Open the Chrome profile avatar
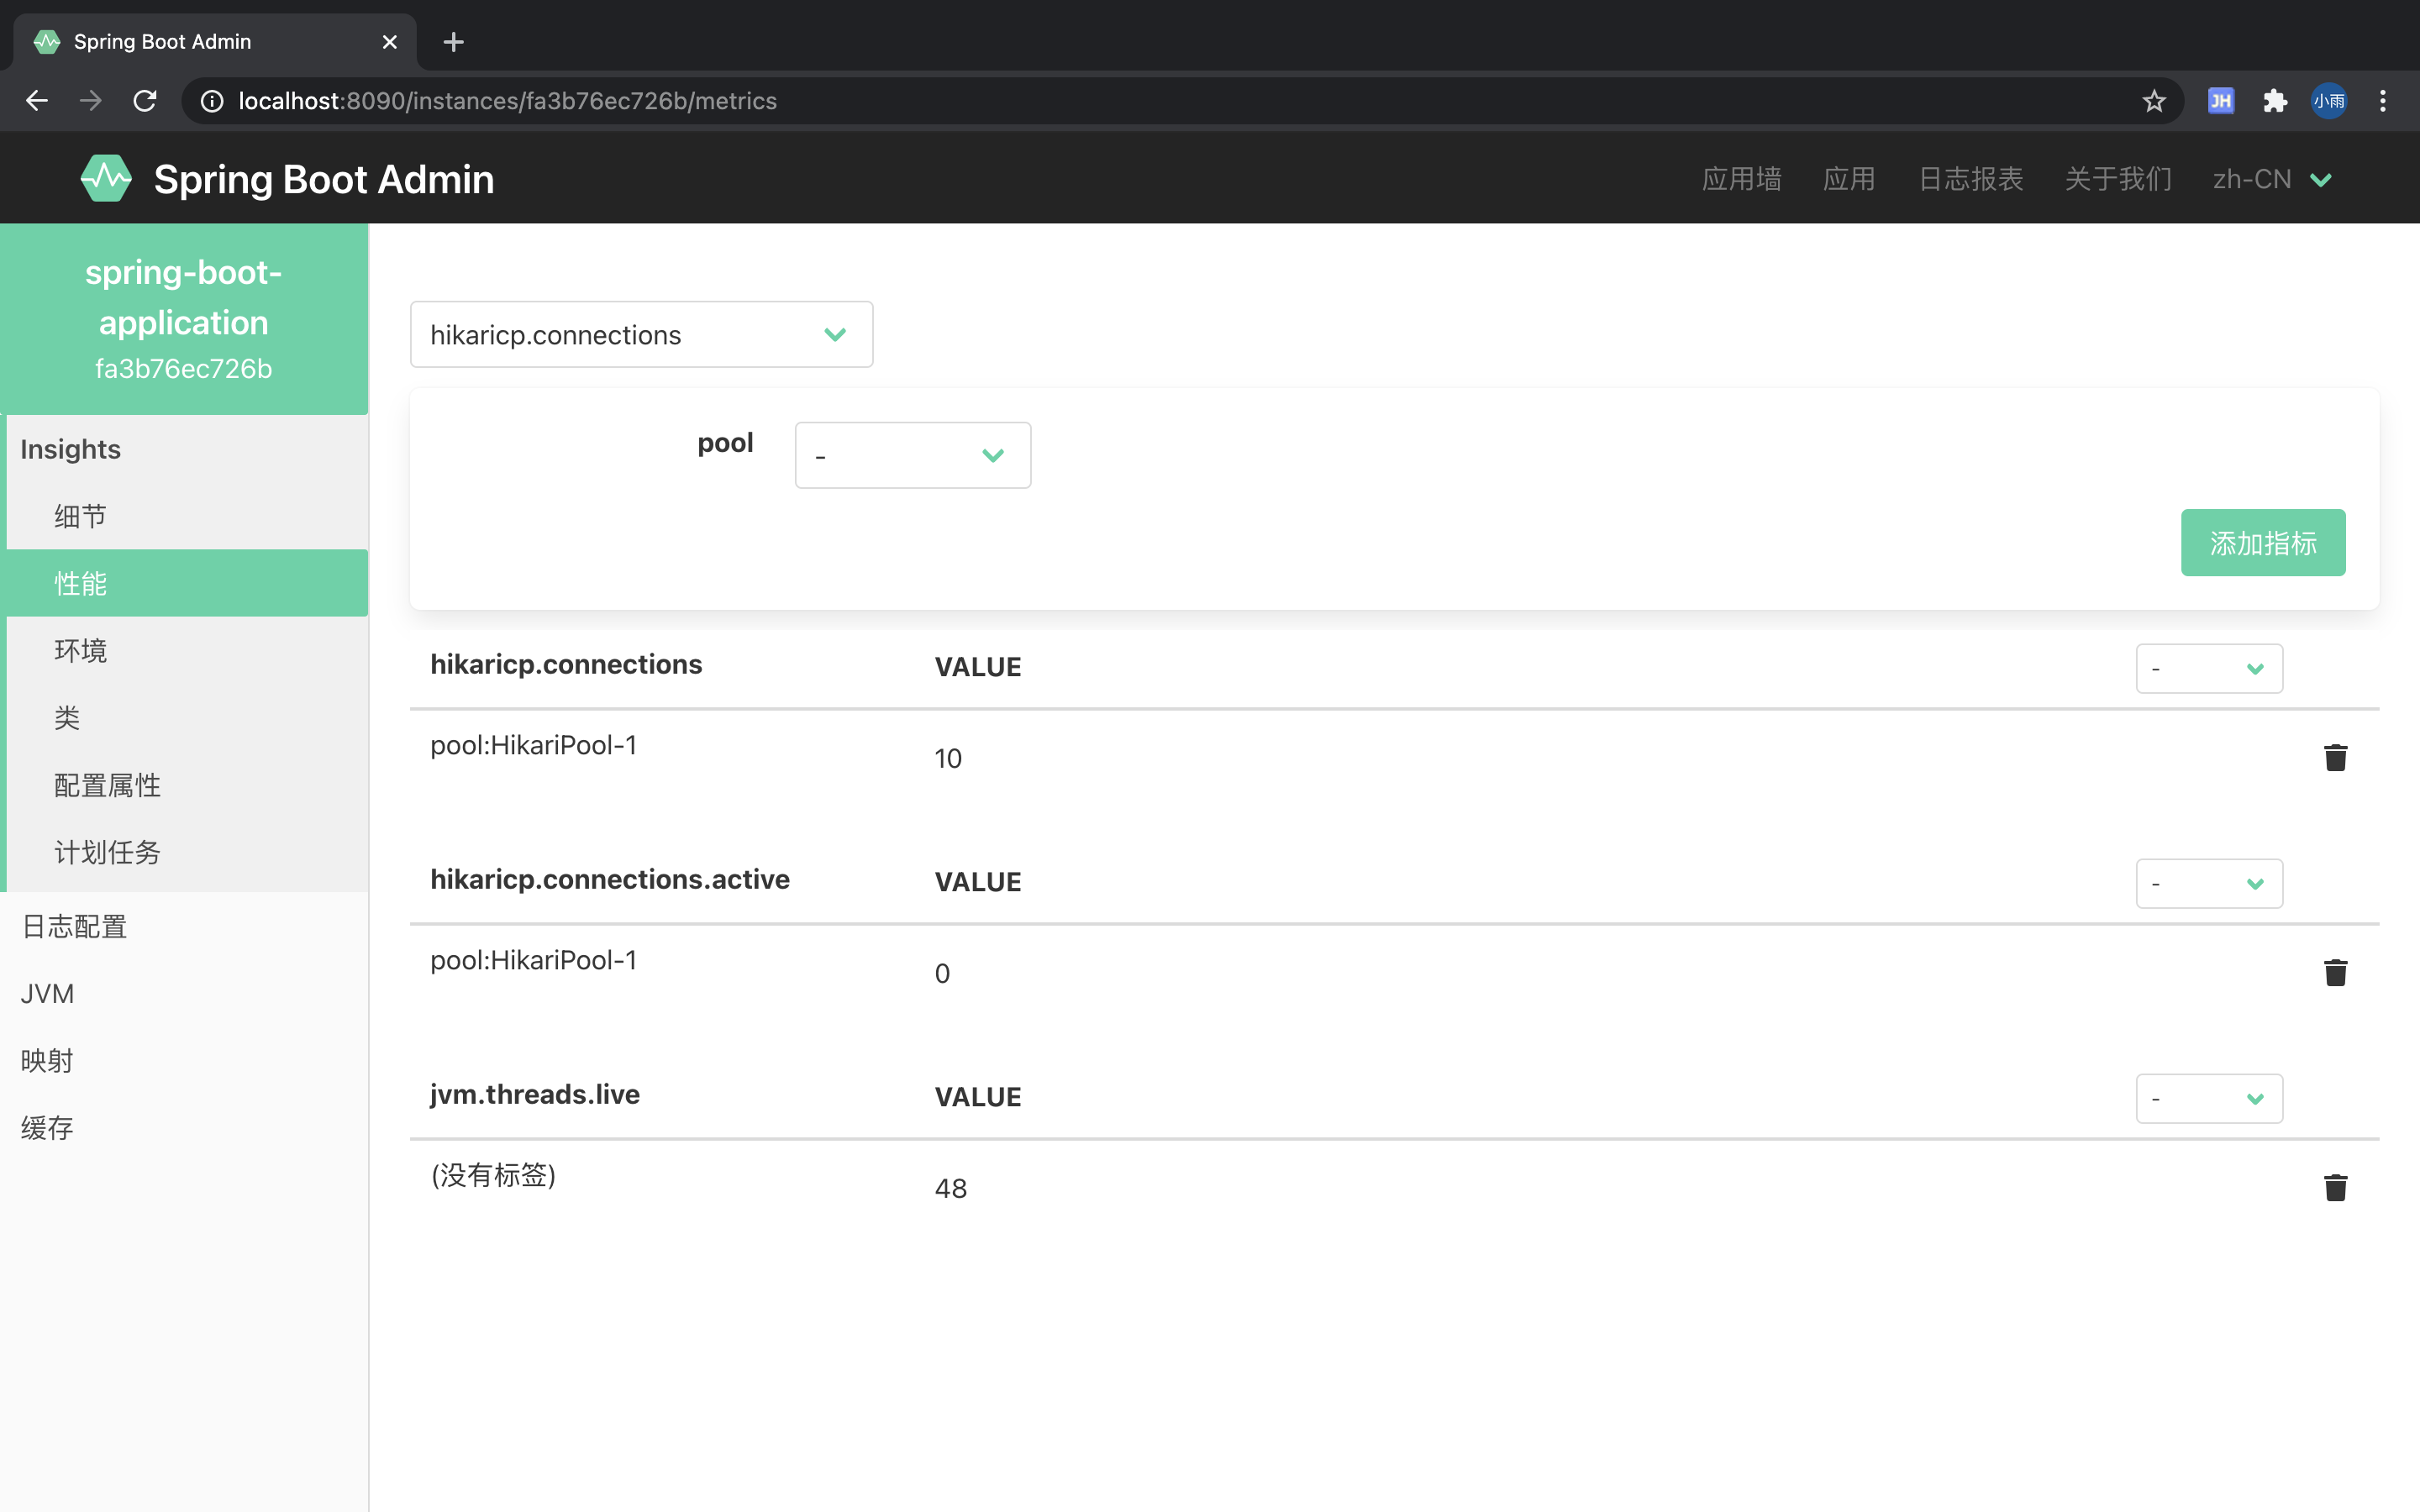The width and height of the screenshot is (2420, 1512). [x=2329, y=101]
